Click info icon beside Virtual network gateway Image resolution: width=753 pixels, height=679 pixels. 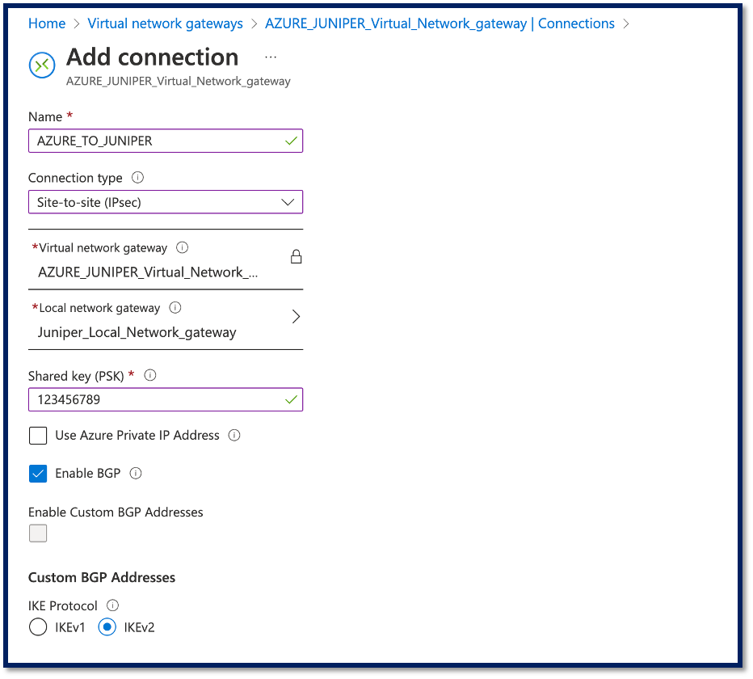point(182,248)
